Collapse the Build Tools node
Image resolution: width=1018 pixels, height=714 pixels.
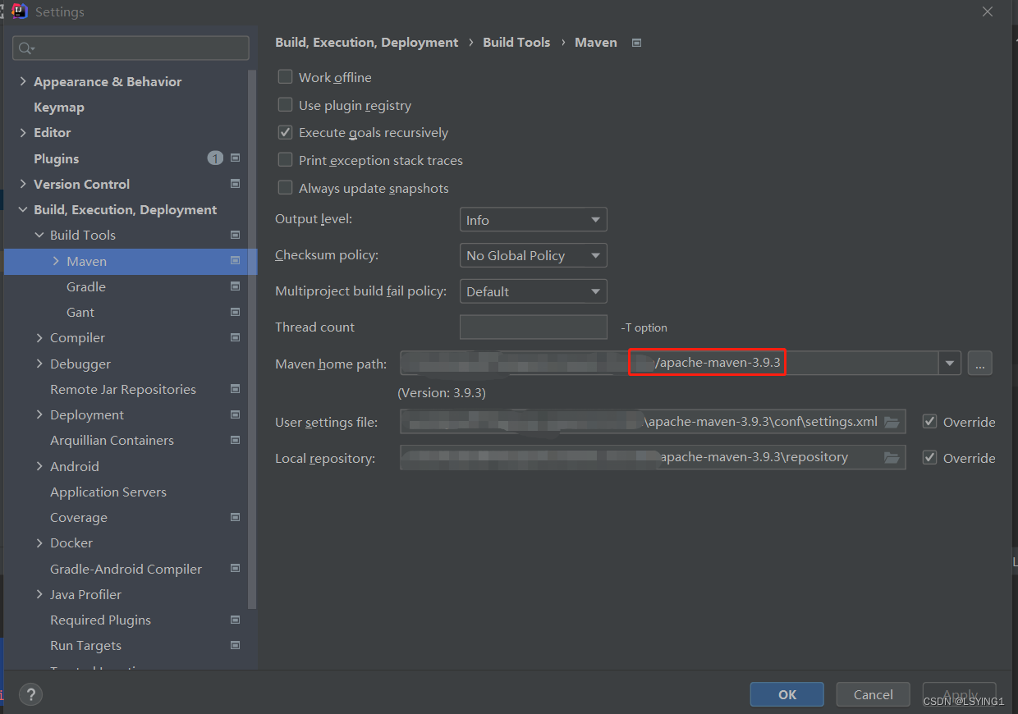(x=39, y=235)
